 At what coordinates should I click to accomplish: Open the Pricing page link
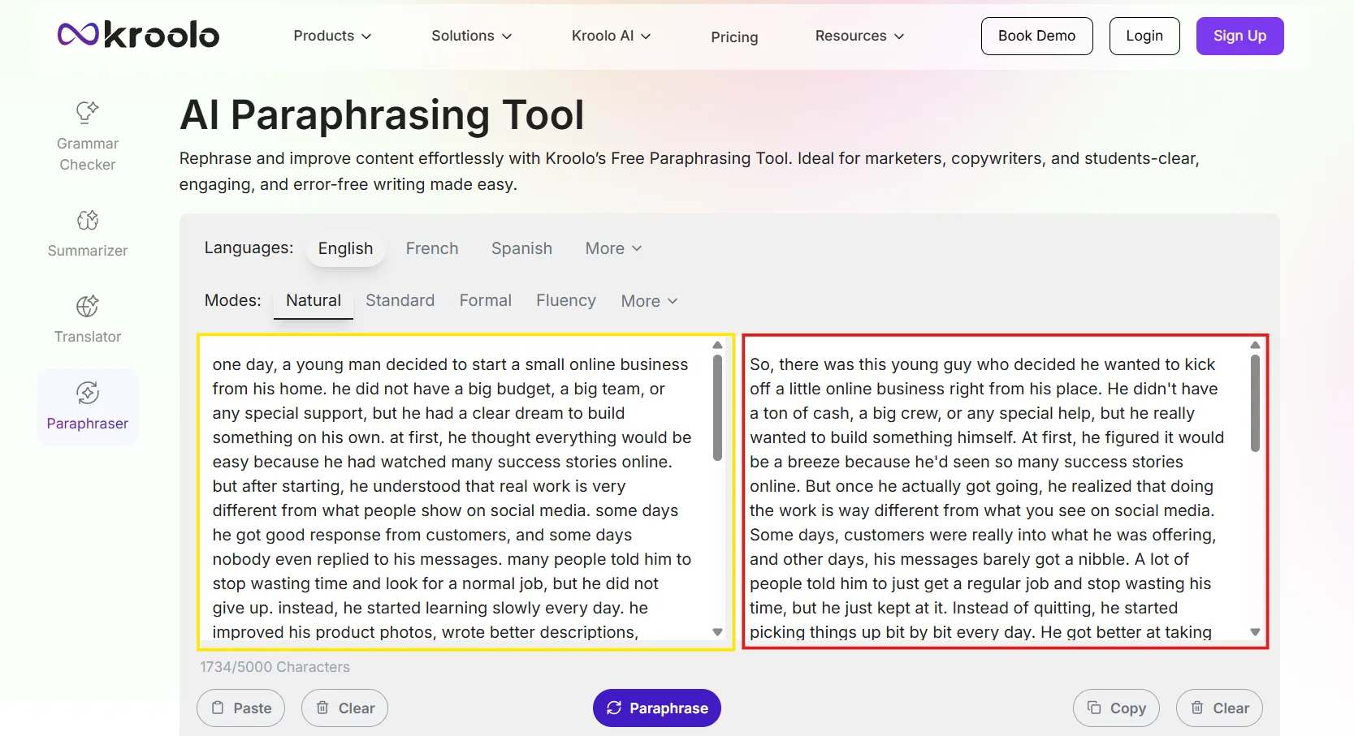click(x=734, y=37)
